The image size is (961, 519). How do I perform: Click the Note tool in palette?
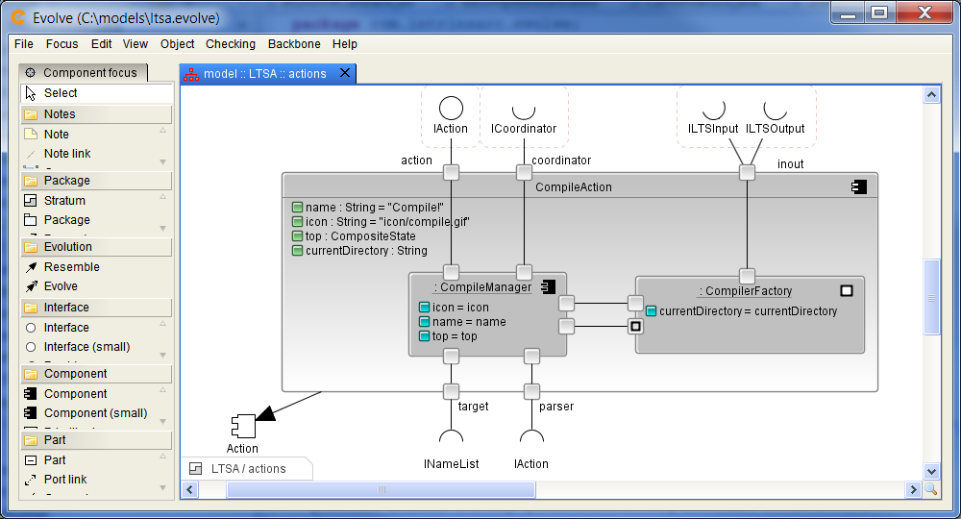tap(57, 135)
